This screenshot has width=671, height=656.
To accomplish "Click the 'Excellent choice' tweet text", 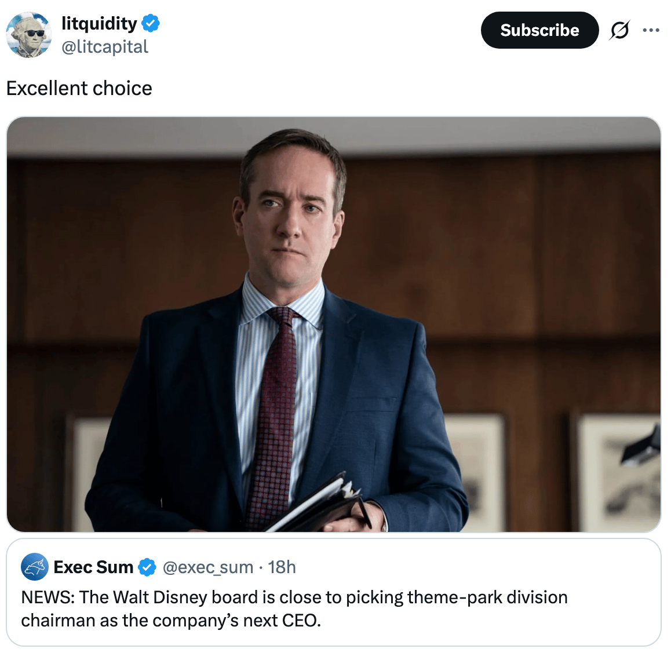I will click(79, 88).
